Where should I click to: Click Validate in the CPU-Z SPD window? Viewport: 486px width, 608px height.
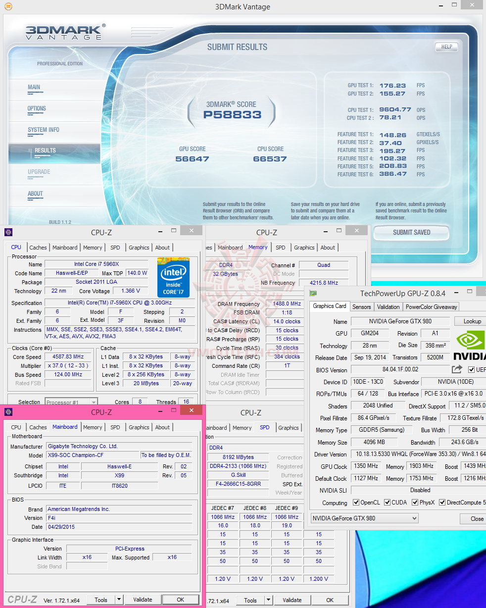coord(292,600)
